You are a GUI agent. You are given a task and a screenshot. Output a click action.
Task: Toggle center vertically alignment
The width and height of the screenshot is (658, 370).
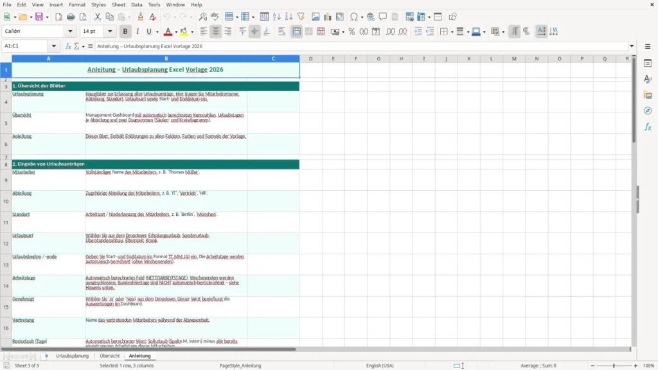point(254,31)
